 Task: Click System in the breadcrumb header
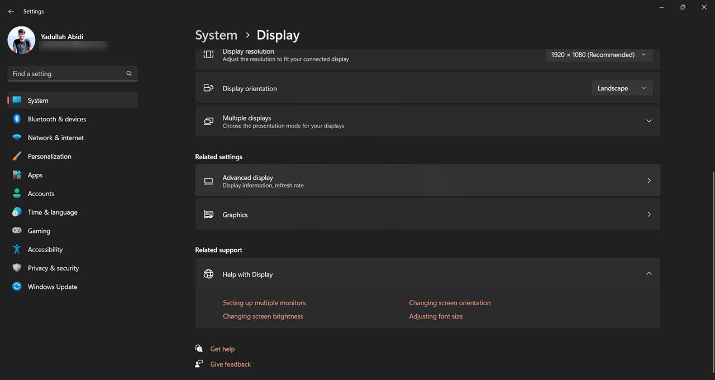(216, 35)
